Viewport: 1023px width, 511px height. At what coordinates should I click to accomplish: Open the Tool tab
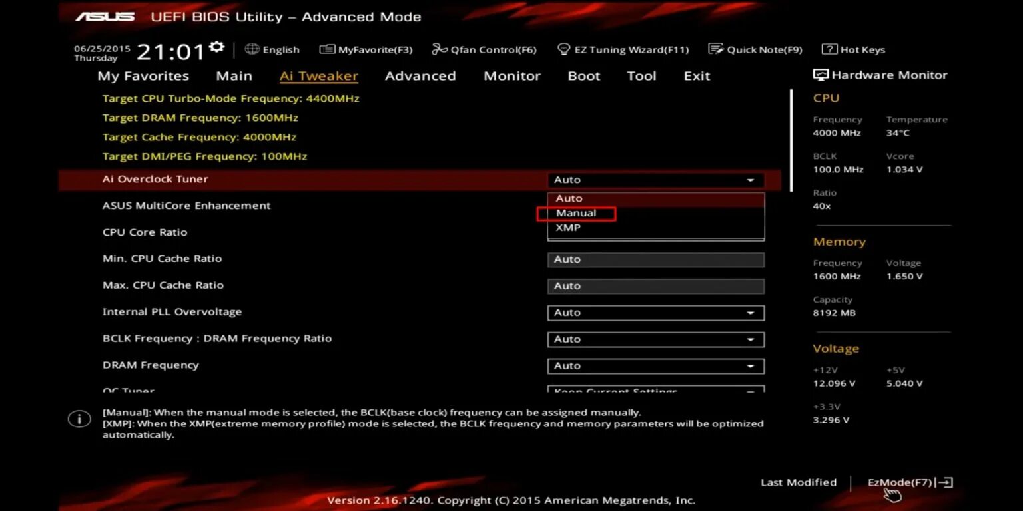(641, 76)
